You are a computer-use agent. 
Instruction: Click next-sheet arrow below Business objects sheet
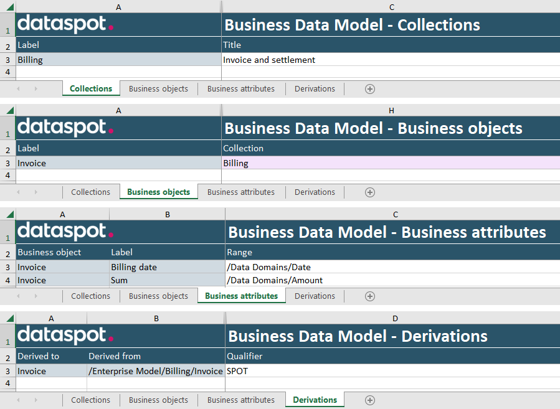coord(36,192)
